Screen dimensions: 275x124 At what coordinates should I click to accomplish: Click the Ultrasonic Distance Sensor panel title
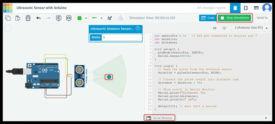(x=112, y=29)
